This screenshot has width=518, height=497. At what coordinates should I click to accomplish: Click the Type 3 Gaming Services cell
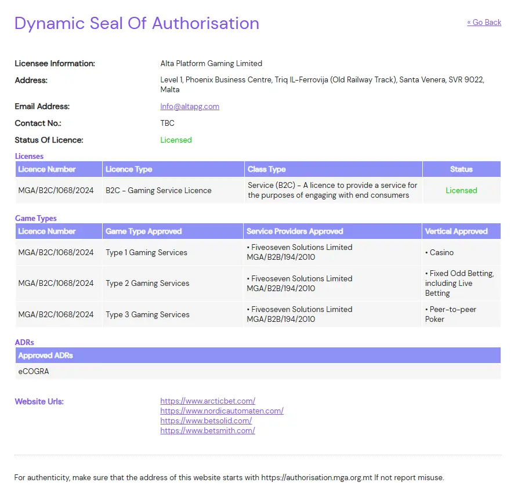point(147,315)
